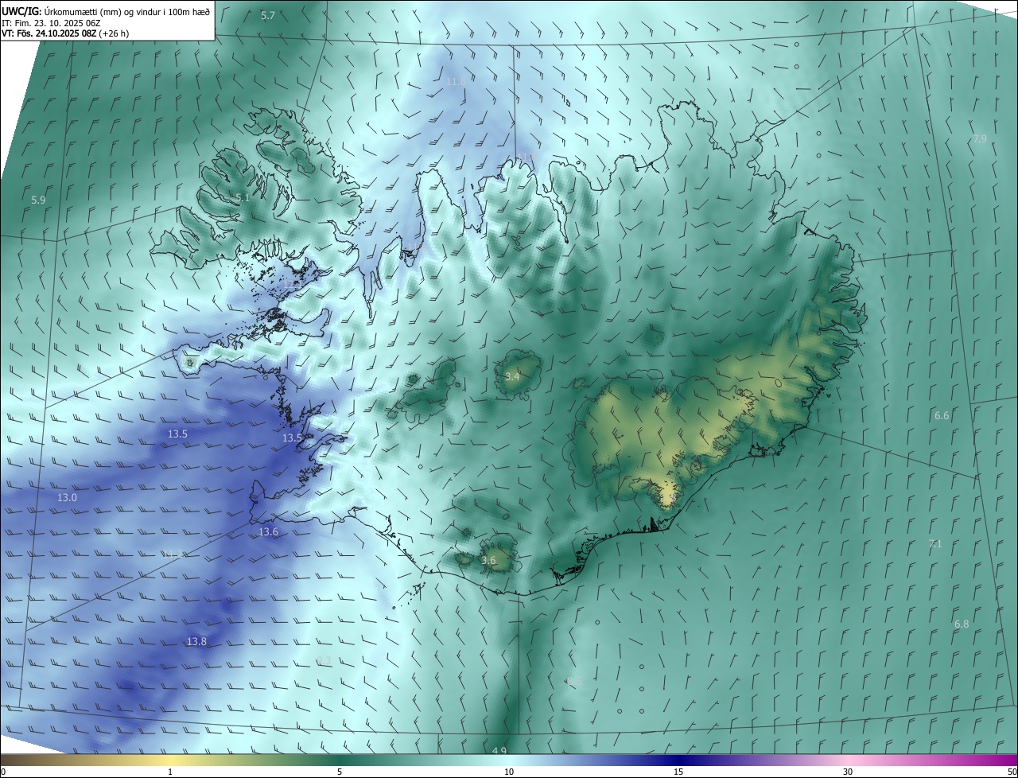This screenshot has width=1018, height=778.
Task: Pick the yellow color band above tick 1
Action: tap(170, 760)
